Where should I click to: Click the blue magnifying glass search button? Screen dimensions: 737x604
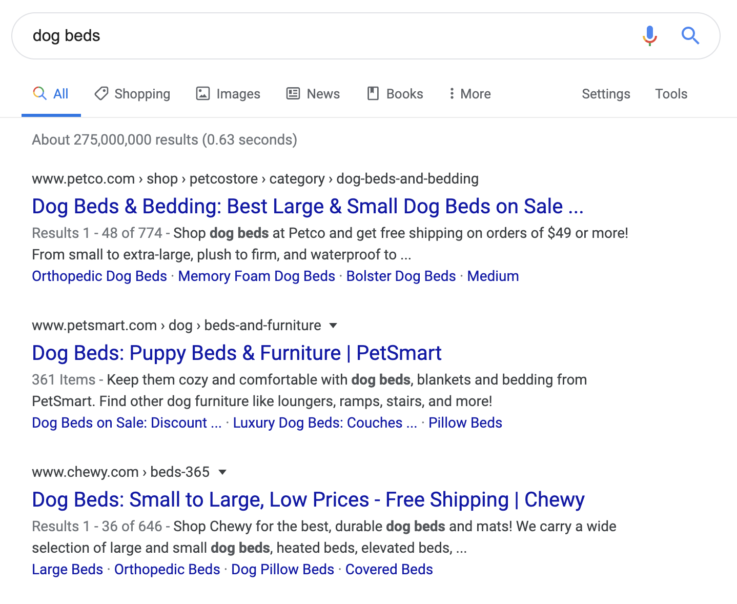tap(690, 36)
